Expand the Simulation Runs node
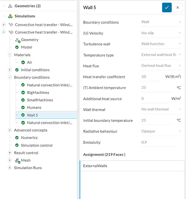This screenshot has height=199, width=186. pyautogui.click(x=10, y=168)
